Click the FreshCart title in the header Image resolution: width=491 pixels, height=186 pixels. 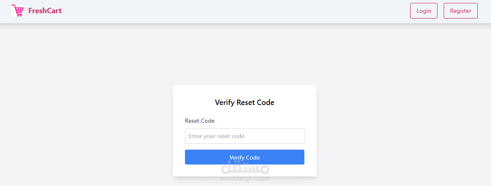(x=45, y=11)
